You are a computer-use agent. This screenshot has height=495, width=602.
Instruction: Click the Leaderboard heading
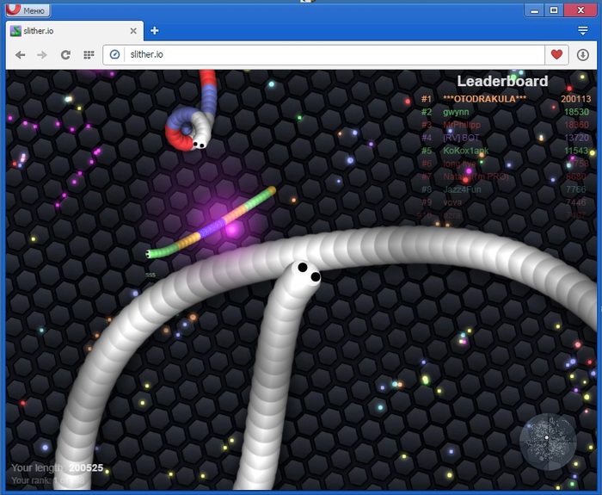pos(502,81)
